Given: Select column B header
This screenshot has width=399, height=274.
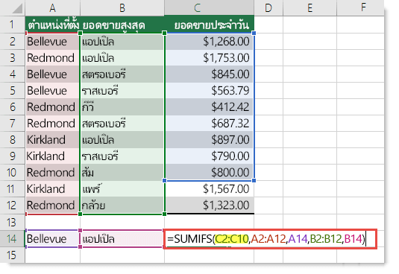Looking at the screenshot, I should (122, 8).
